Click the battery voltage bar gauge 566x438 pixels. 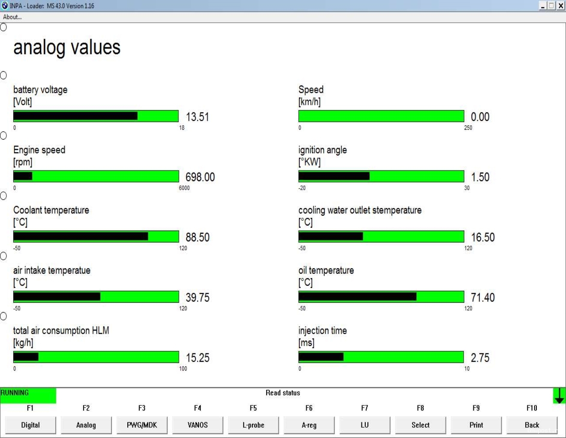(96, 116)
